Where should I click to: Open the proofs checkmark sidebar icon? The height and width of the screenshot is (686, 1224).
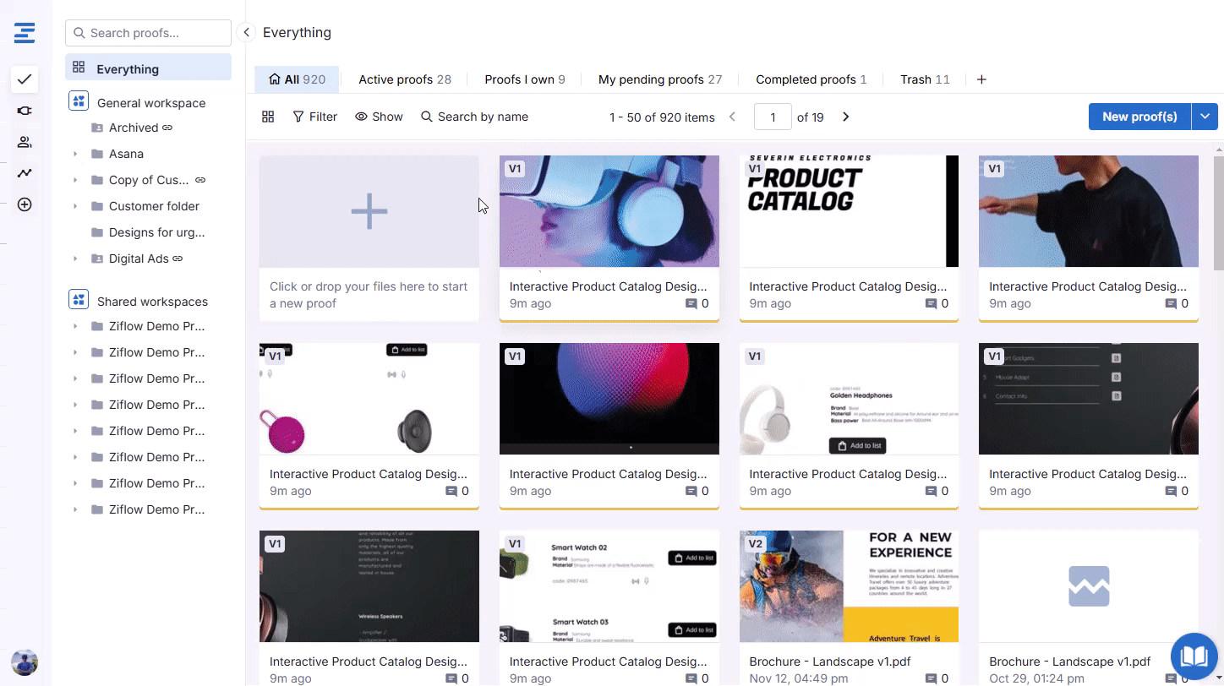coord(25,79)
